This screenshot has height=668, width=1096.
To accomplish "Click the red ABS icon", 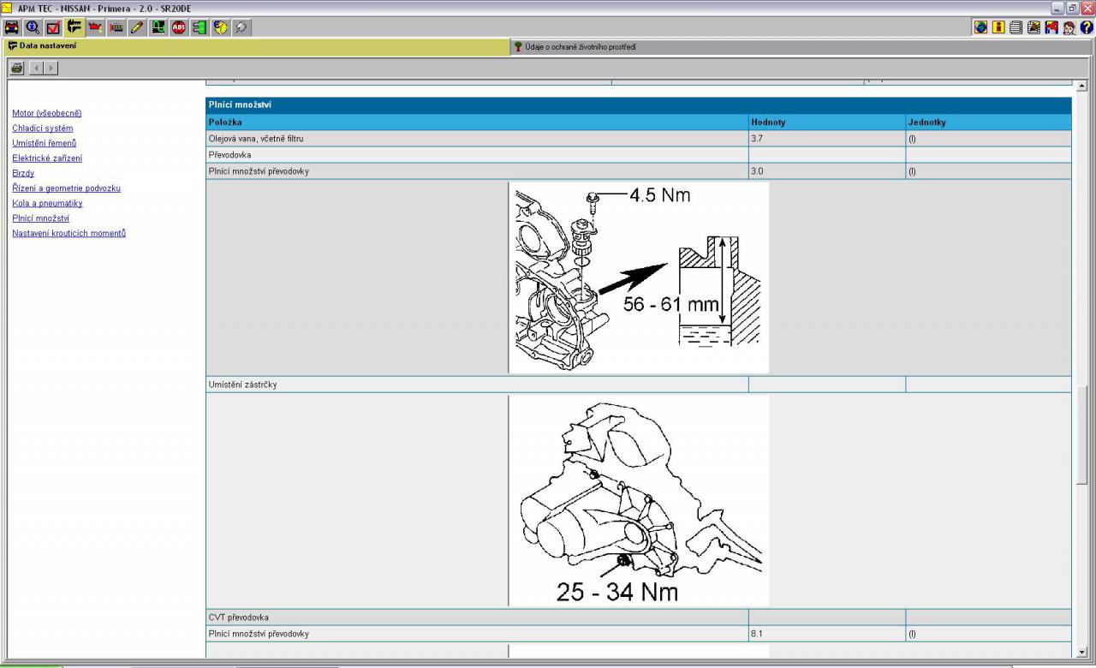I will click(179, 27).
